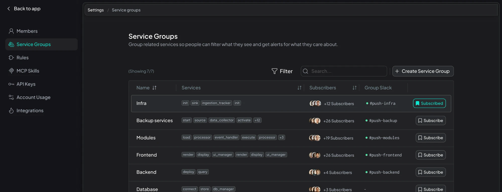Select Service Groups in the sidebar

(41, 44)
